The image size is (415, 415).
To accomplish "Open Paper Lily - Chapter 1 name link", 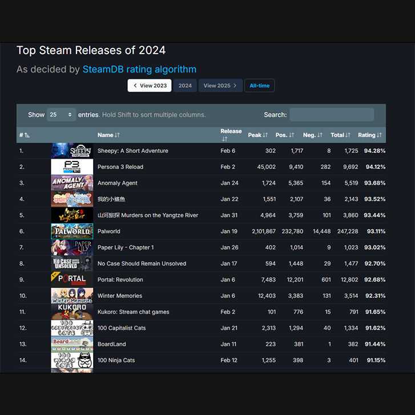I will 126,248.
